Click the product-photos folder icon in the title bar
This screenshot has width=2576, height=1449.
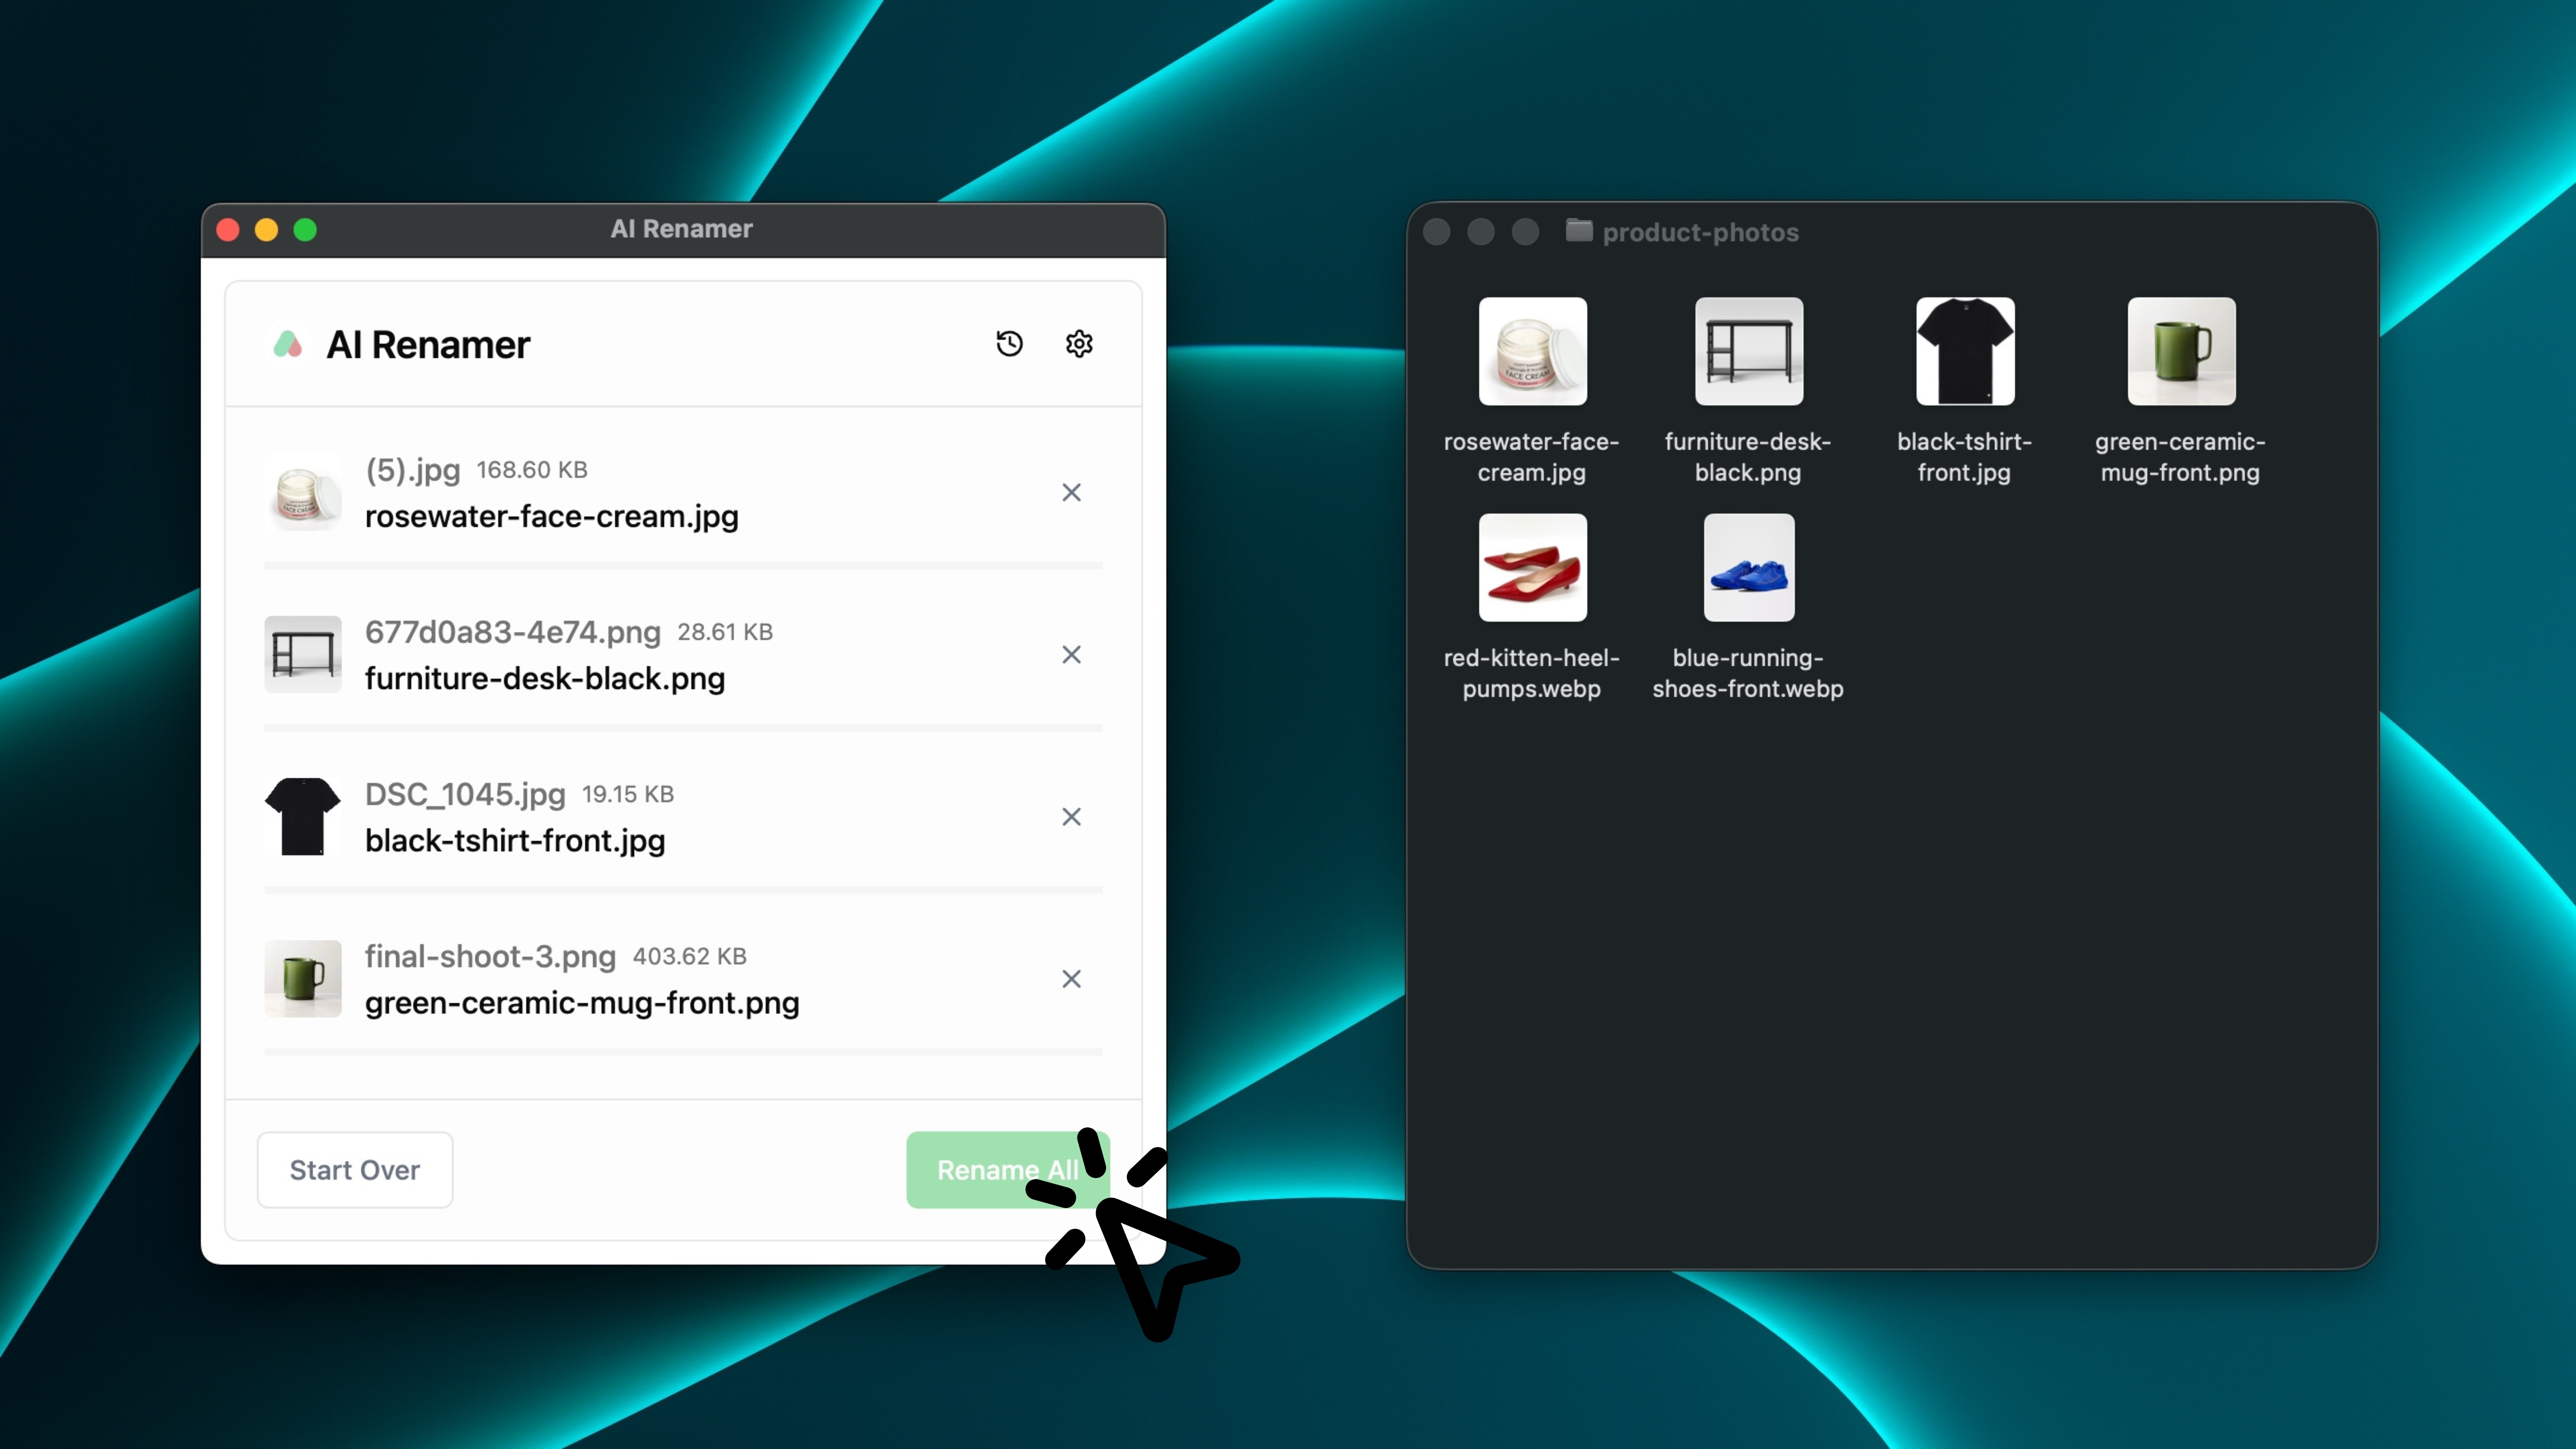[x=1578, y=231]
